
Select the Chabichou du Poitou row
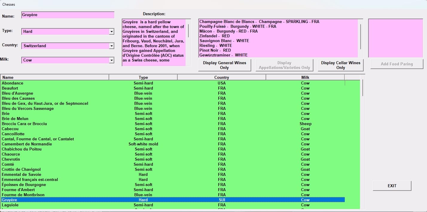(x=173, y=149)
